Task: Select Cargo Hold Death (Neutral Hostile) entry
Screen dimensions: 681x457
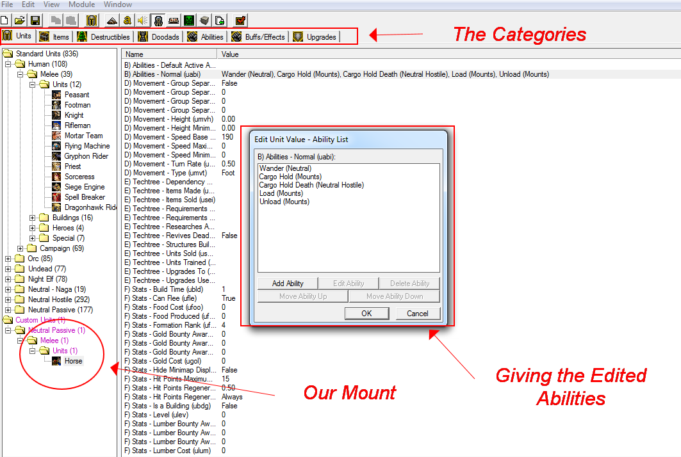Action: (311, 185)
